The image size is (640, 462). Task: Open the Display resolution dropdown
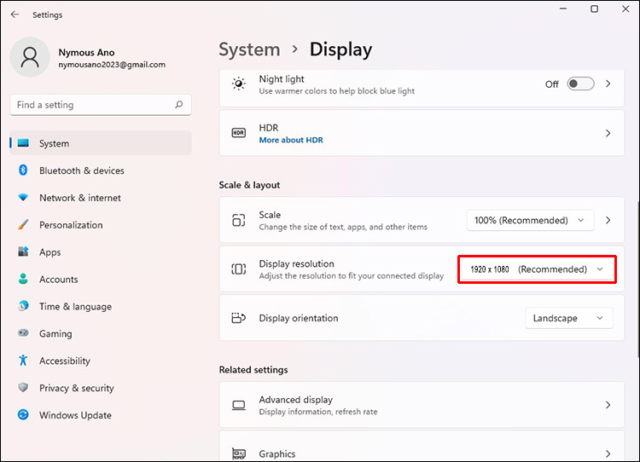536,269
